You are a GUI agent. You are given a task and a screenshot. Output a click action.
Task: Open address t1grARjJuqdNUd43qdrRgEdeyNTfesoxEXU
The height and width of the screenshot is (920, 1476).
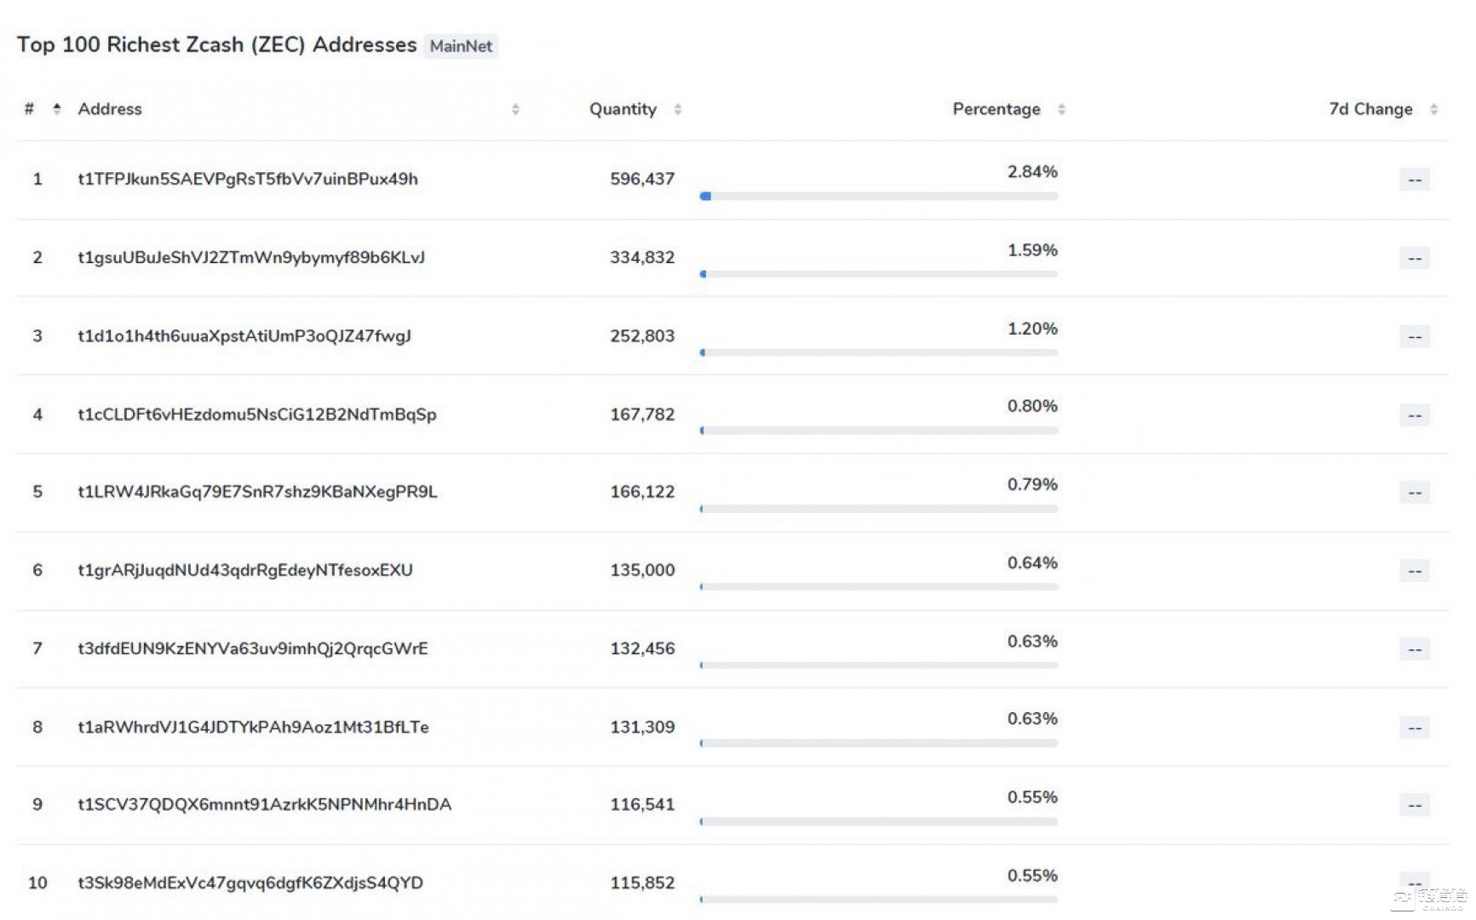tap(245, 570)
